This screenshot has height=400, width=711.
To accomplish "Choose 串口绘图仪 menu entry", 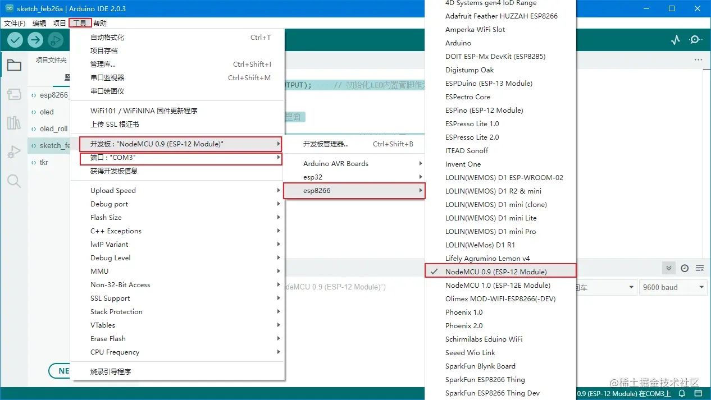I will pos(177,91).
